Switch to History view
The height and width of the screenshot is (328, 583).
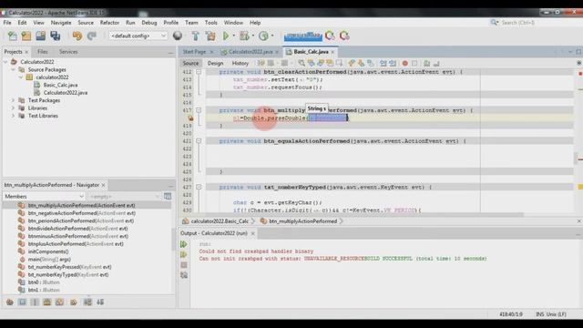[x=240, y=63]
